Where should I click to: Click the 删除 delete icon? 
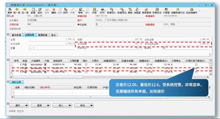tap(54, 11)
